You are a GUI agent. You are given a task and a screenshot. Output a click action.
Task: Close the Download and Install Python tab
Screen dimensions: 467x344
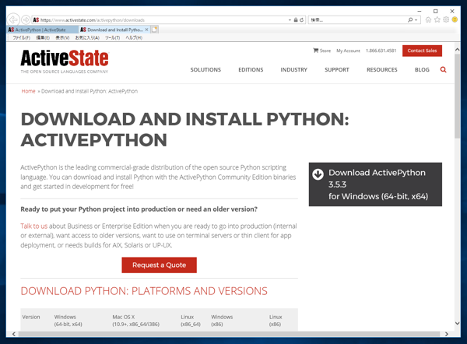(x=146, y=30)
